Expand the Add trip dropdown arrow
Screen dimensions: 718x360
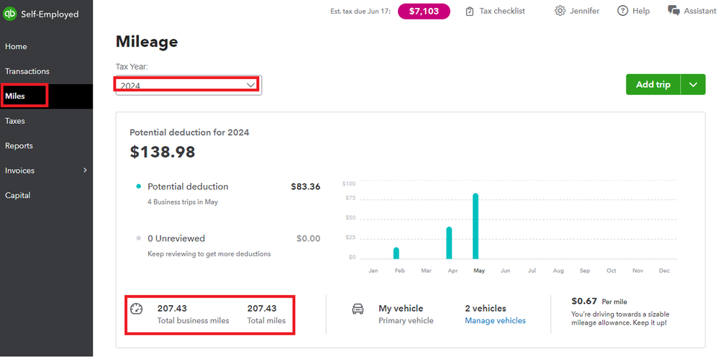[x=693, y=84]
